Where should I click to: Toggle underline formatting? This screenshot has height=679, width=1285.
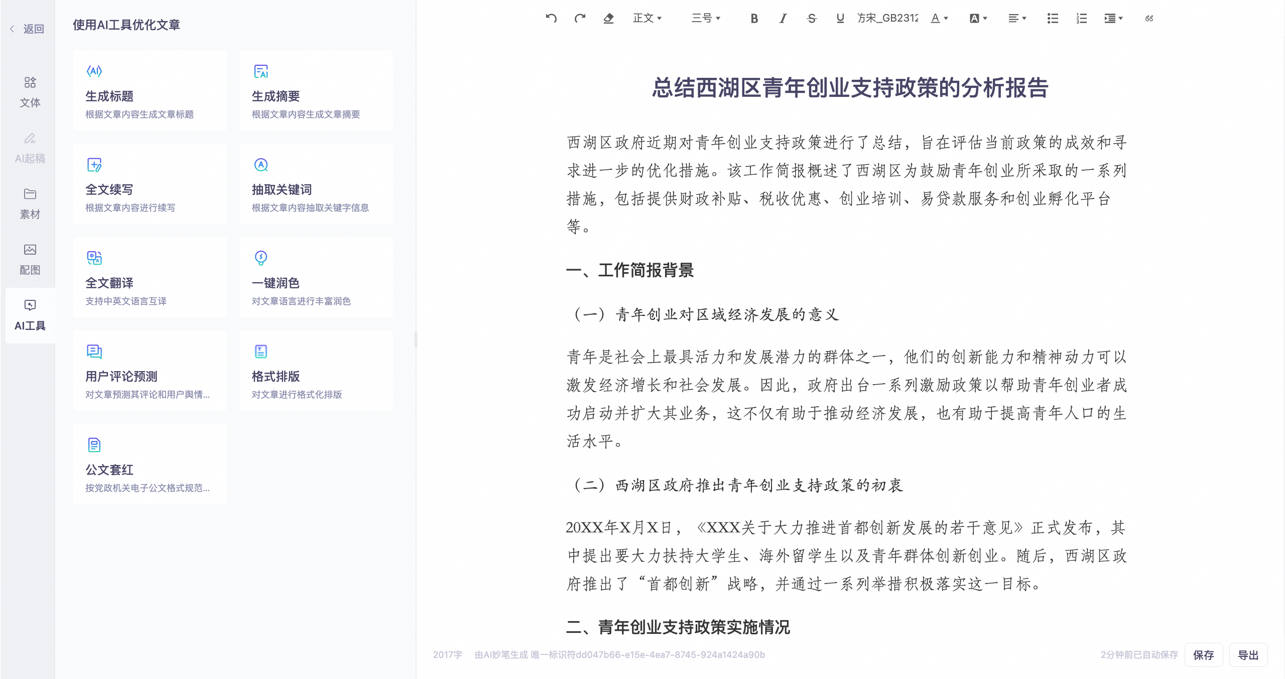[840, 19]
